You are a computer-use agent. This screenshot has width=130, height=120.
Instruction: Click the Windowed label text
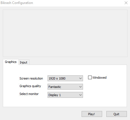(99, 78)
